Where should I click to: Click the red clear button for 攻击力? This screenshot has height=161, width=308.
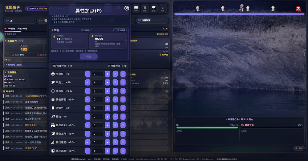point(123,82)
